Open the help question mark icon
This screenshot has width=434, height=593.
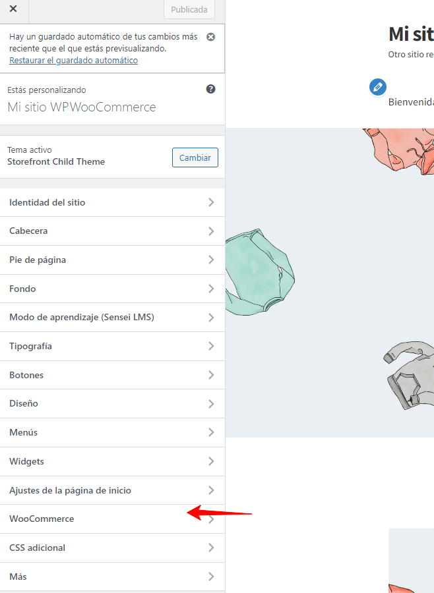coord(210,89)
